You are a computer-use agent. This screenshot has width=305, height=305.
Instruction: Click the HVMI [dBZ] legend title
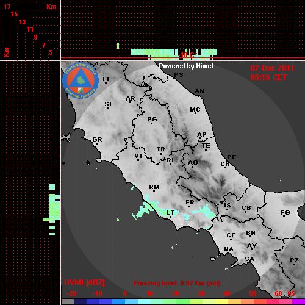[84, 282]
